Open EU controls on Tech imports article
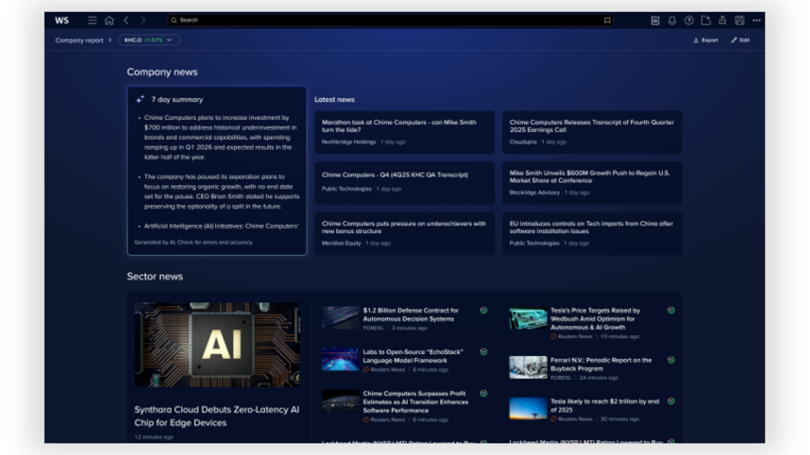Screen dimensions: 810x455 coord(592,233)
